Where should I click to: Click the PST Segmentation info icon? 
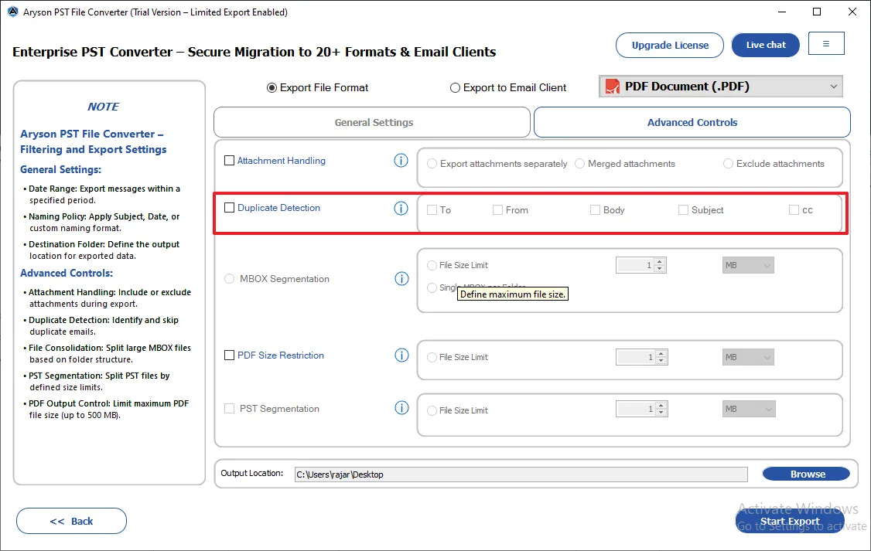401,408
